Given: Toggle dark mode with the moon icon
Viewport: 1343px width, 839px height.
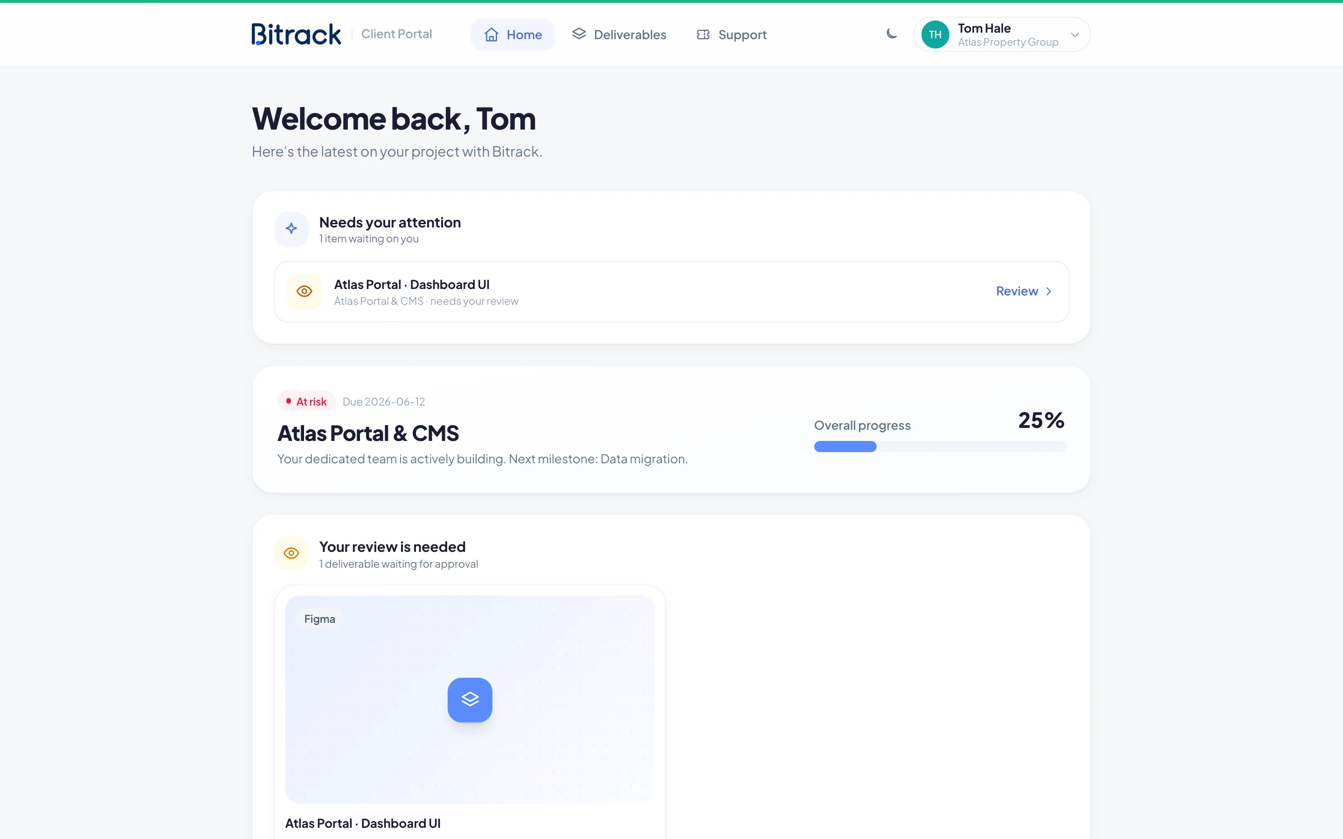Looking at the screenshot, I should [x=891, y=34].
